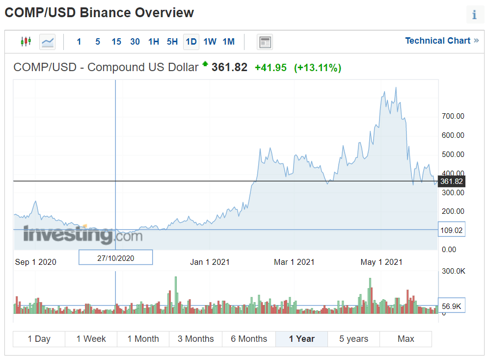Choose the 15 minute interval
The image size is (488, 358).
pos(116,42)
